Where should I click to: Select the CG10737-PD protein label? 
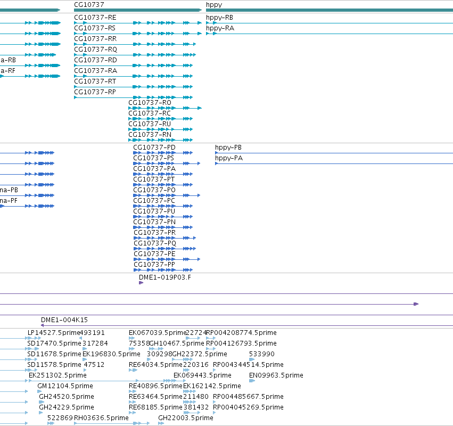tap(154, 148)
